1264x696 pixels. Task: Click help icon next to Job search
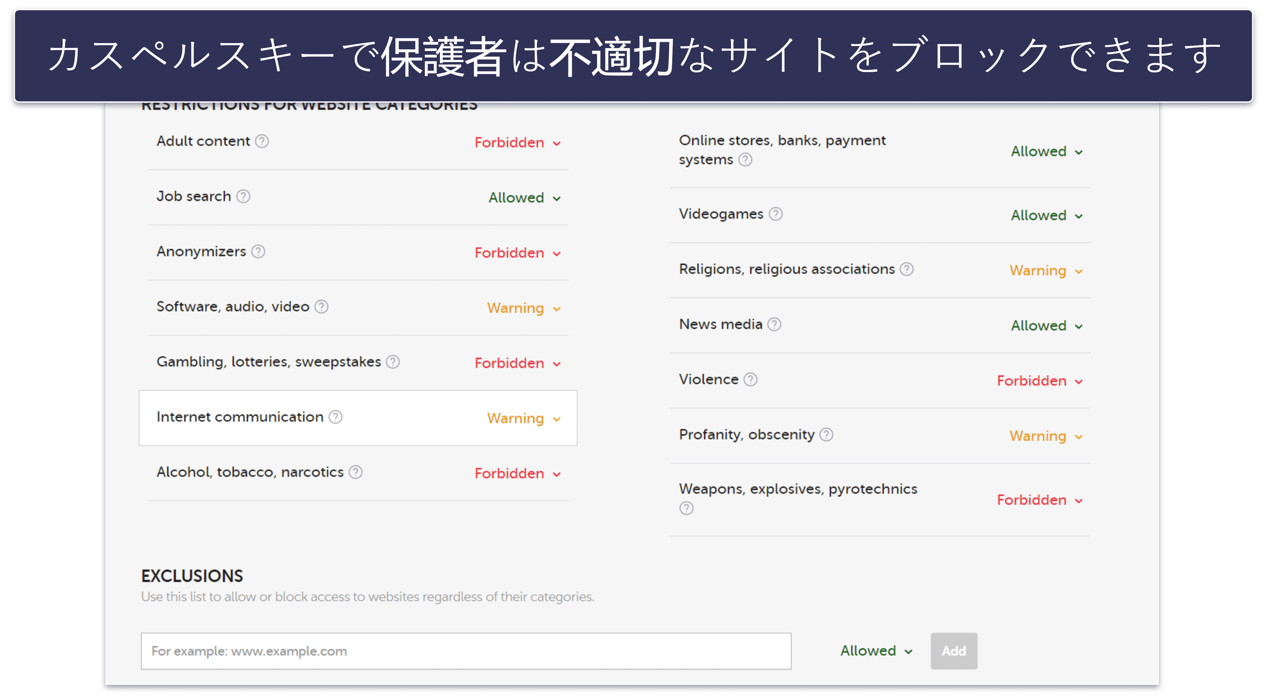point(243,196)
